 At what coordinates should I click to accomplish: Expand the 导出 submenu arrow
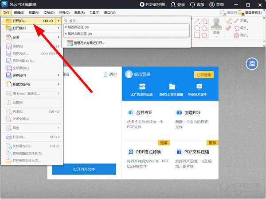pos(59,128)
